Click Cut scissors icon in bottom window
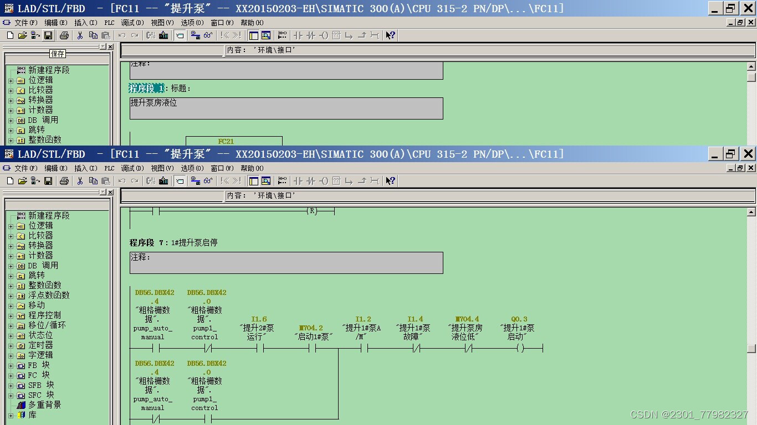This screenshot has width=757, height=425. [80, 181]
